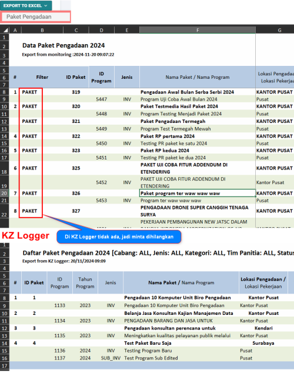Open the Export to Excel dropdown
294x376 pixels.
[x=26, y=5]
